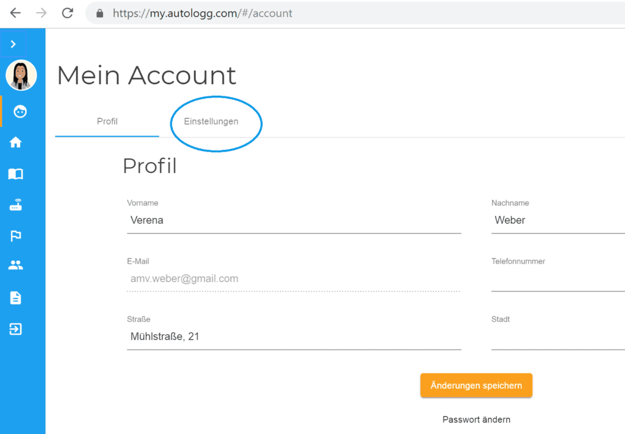The image size is (625, 434).
Task: Click the document icon in sidebar
Action: coord(16,298)
